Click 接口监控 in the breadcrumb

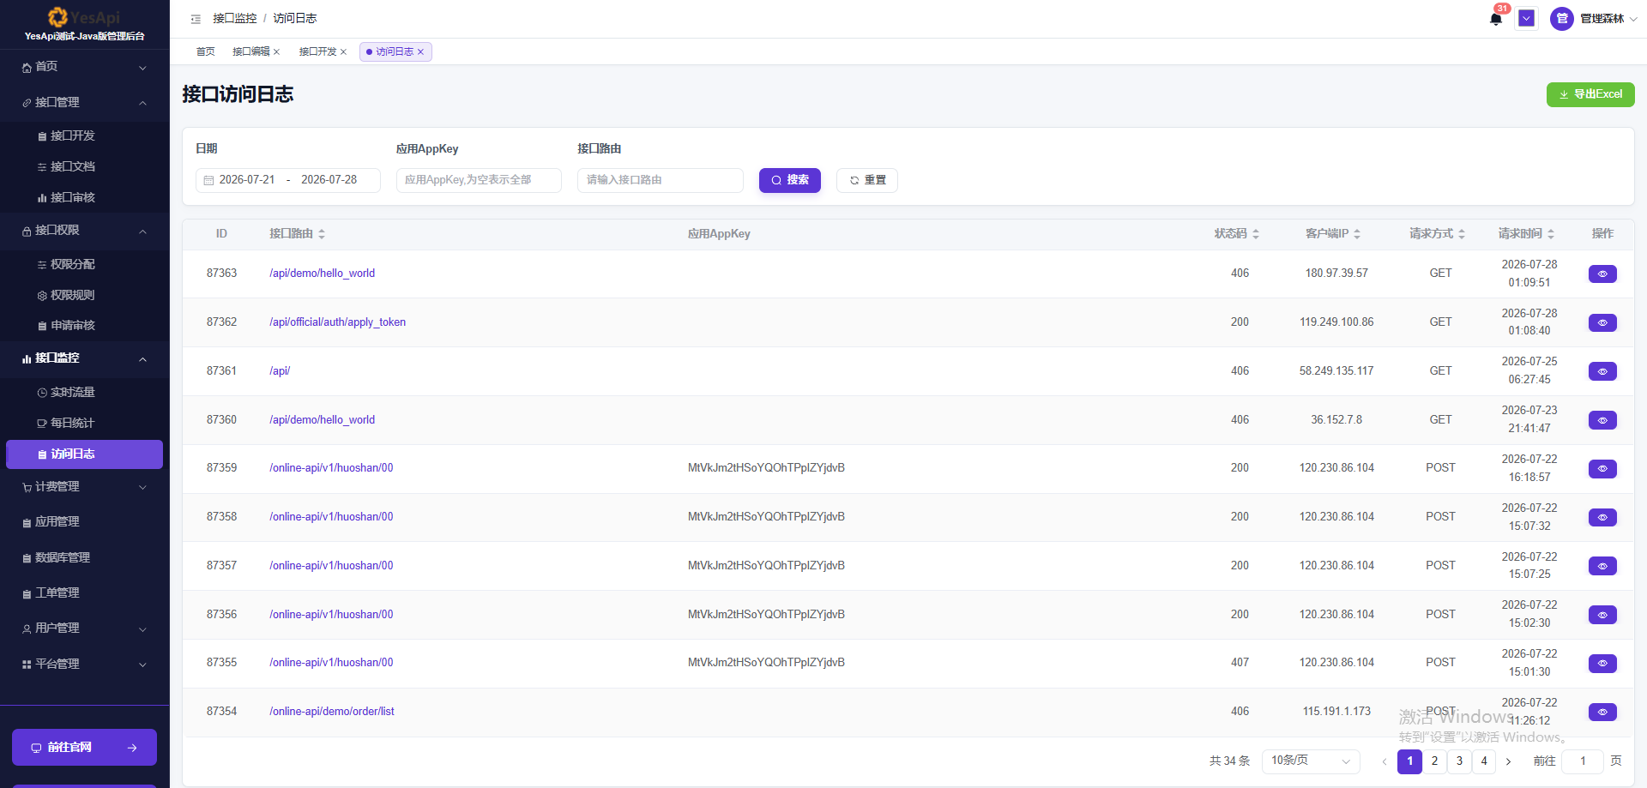(234, 19)
